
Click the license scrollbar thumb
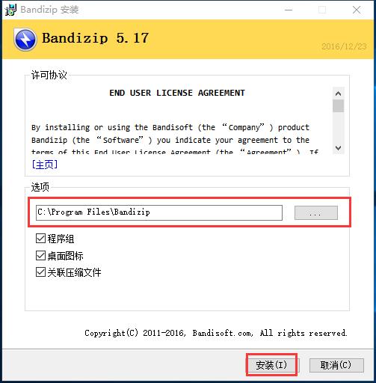[x=338, y=106]
